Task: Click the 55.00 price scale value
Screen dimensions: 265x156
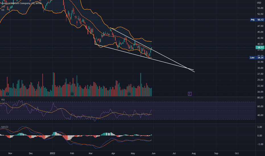Action: click(x=260, y=8)
